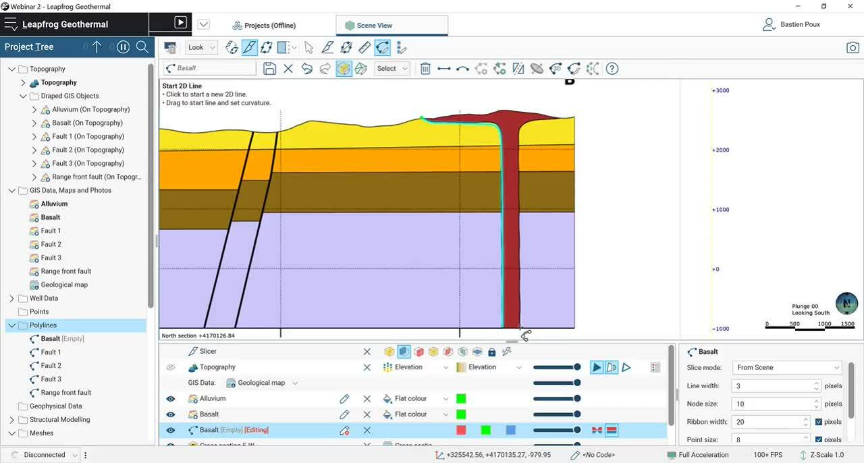Open the Slice mode From Scene dropdown
This screenshot has height=463, width=864.
(x=787, y=367)
